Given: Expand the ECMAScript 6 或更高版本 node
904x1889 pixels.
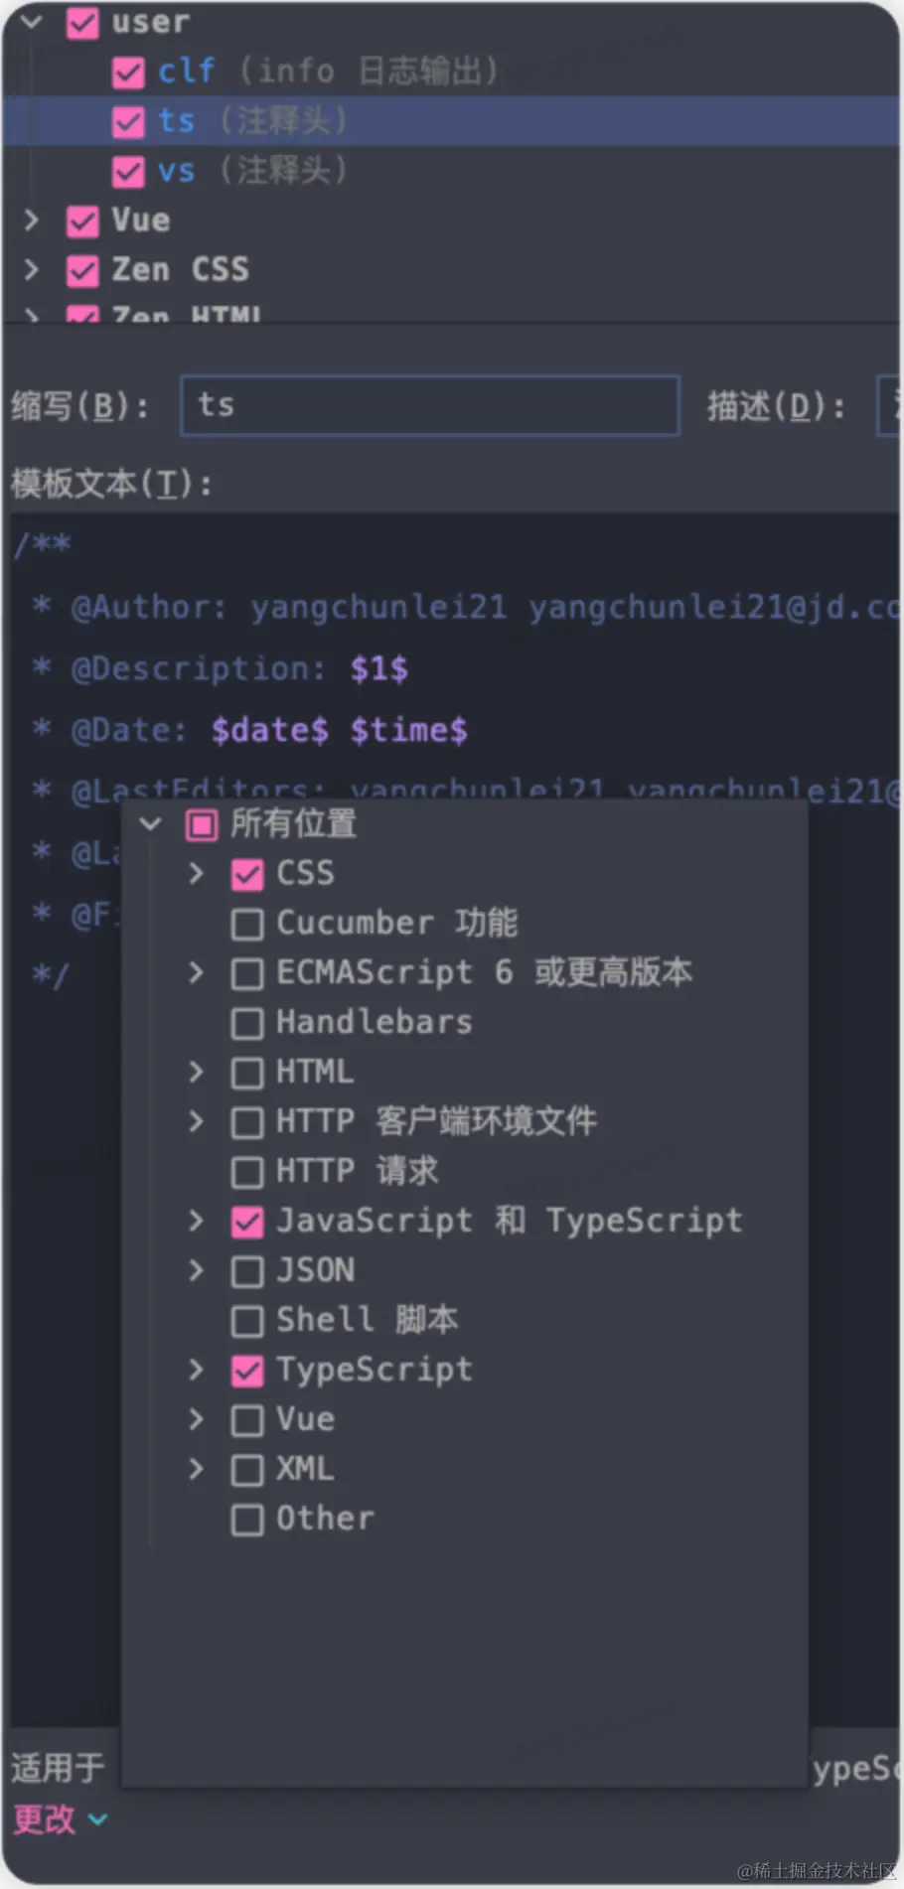Looking at the screenshot, I should tap(196, 972).
